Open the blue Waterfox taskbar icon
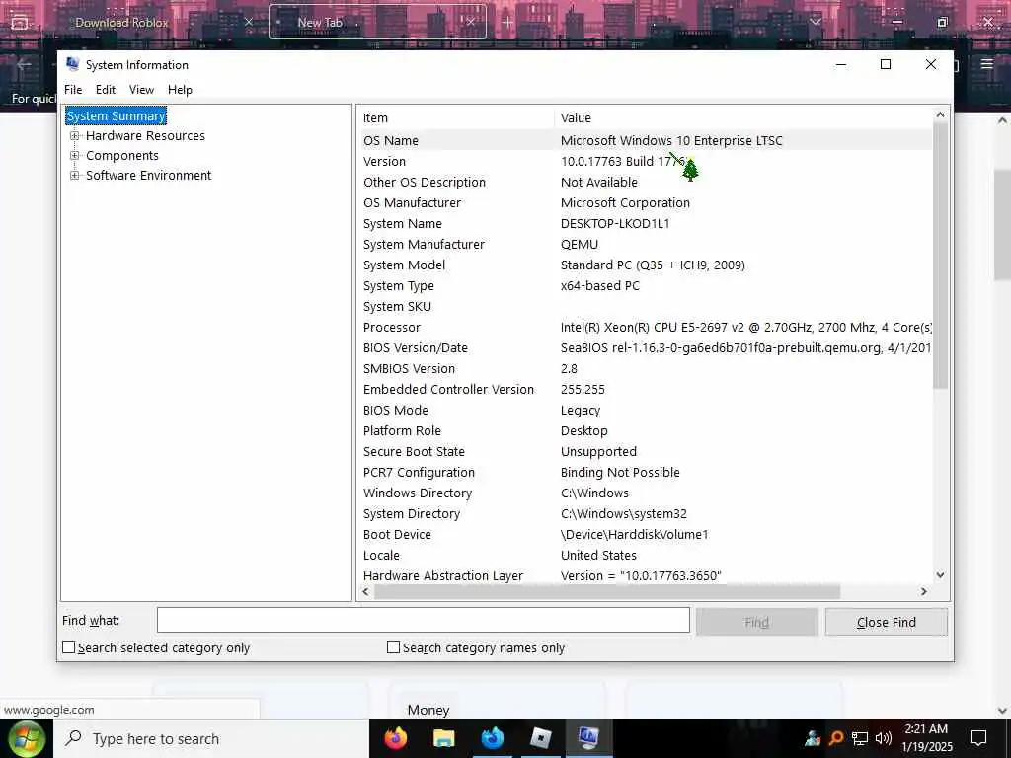1011x758 pixels. (x=492, y=738)
